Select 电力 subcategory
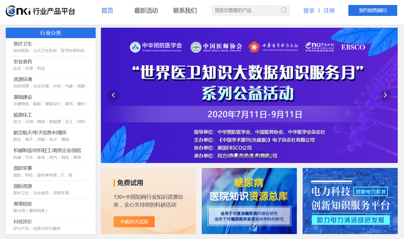The height and width of the screenshot is (239, 404). coord(17,122)
